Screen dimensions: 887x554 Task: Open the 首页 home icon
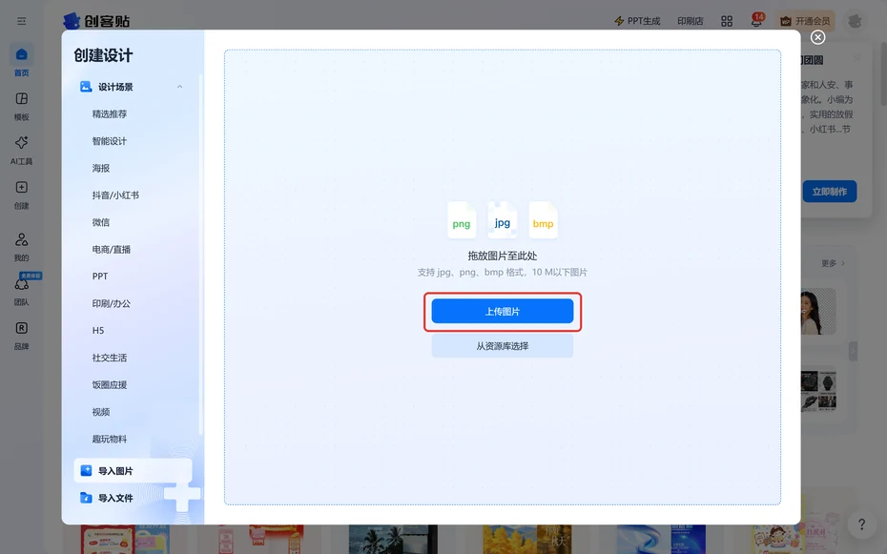point(22,55)
